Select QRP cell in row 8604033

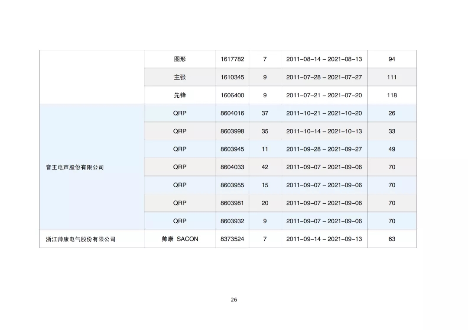[180, 167]
